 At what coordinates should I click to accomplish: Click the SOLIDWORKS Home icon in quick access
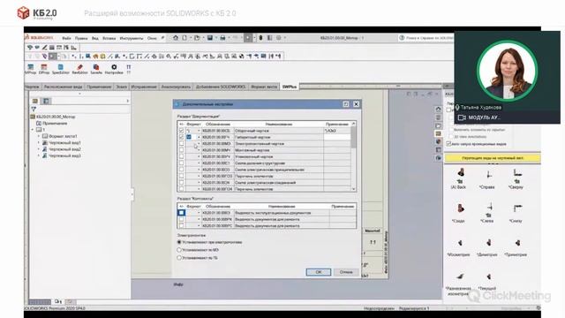click(x=176, y=37)
